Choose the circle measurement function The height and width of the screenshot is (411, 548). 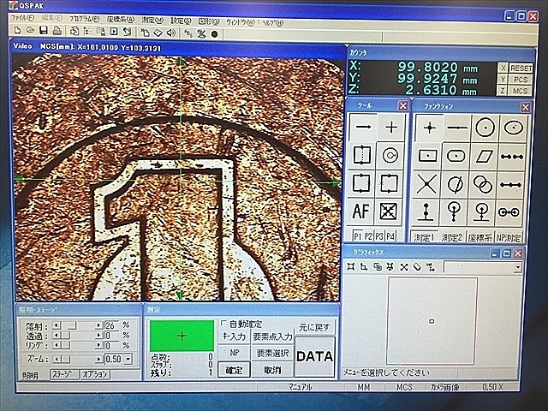(485, 128)
